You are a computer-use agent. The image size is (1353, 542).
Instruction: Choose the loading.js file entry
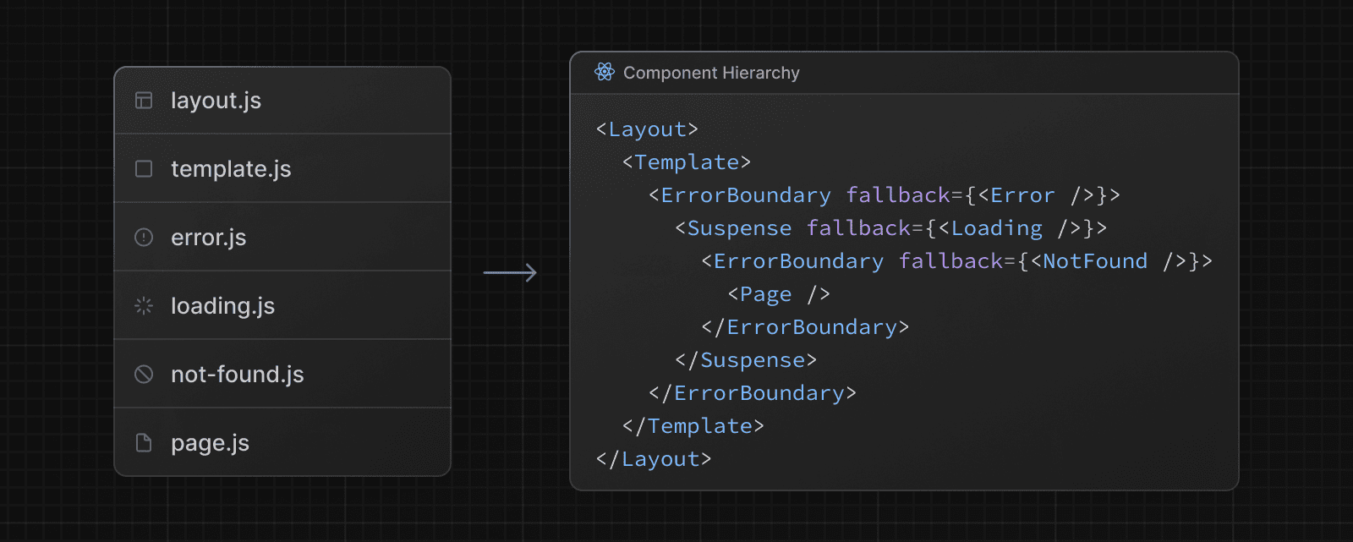[x=222, y=306]
